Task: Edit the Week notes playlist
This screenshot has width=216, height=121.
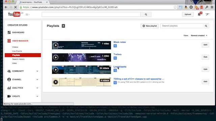Action: click(x=206, y=45)
